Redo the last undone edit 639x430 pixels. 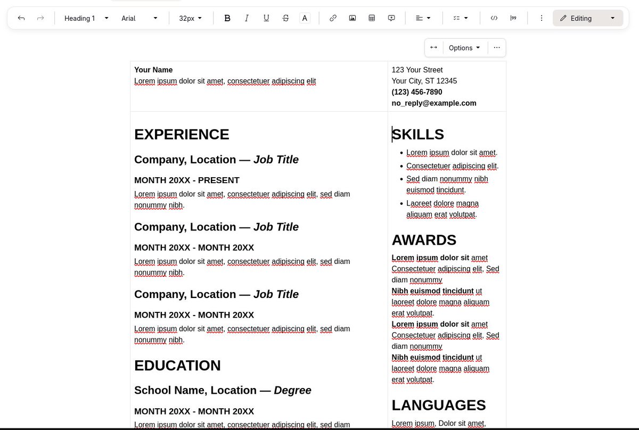40,18
